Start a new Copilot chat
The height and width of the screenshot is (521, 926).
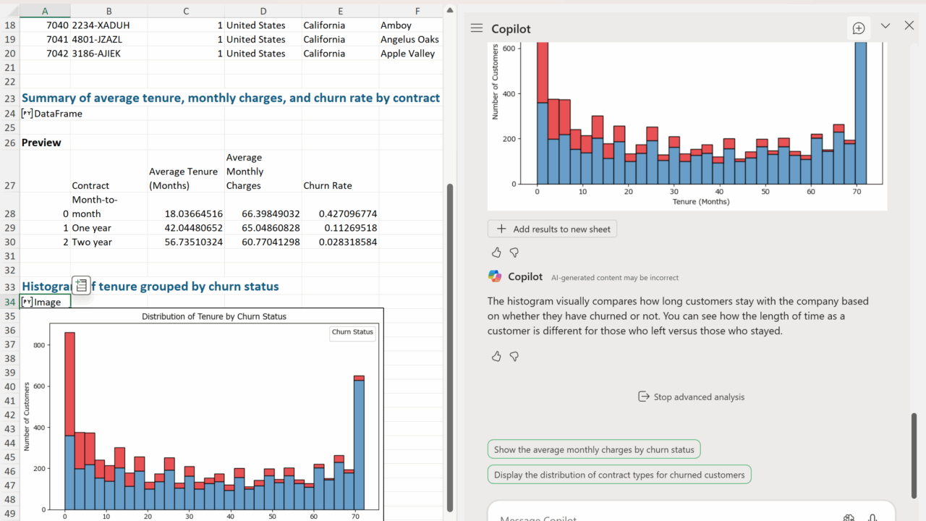click(x=859, y=28)
